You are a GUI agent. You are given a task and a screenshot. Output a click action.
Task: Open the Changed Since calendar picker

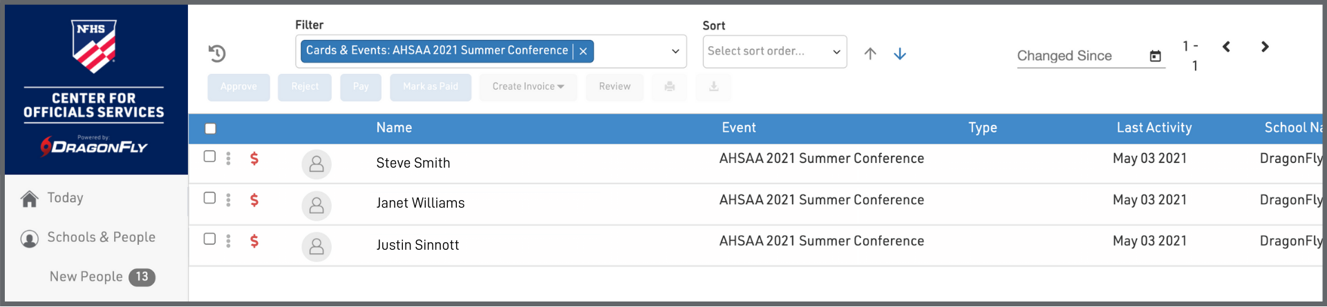point(1155,56)
